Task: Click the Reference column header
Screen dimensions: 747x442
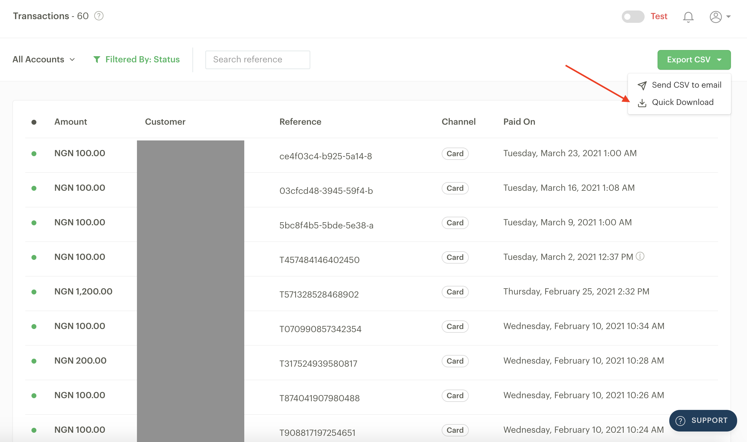Action: [x=300, y=122]
